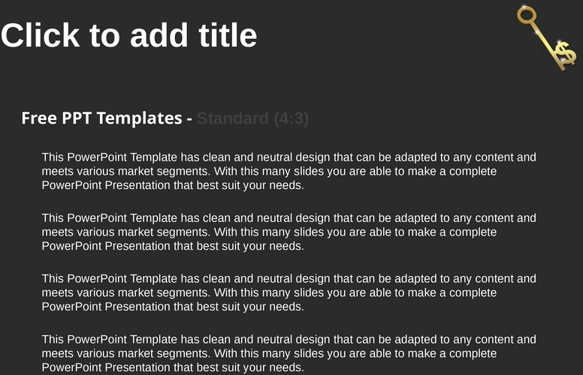Click inside the first body paragraph
The width and height of the screenshot is (583, 375).
(x=289, y=171)
